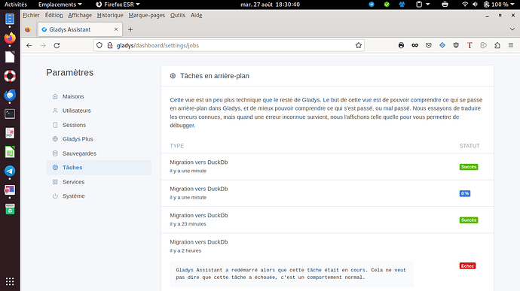
Task: Open the Fichier menu
Action: click(31, 15)
